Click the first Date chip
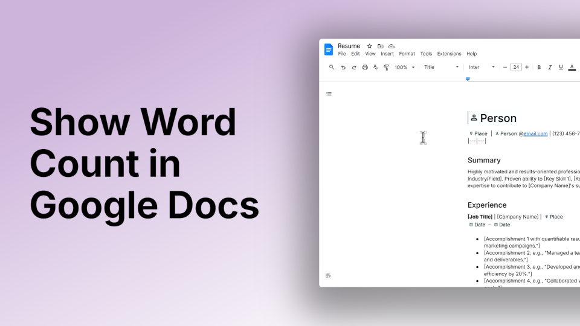Image resolution: width=580 pixels, height=326 pixels. tap(477, 225)
